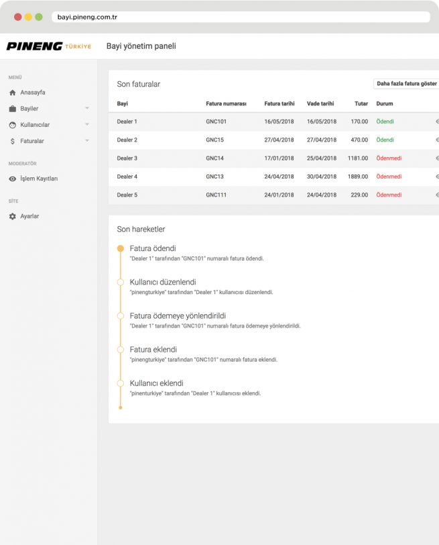View Dealer 5 invoice via eye icon
Screen dimensions: 439x545
tap(436, 195)
